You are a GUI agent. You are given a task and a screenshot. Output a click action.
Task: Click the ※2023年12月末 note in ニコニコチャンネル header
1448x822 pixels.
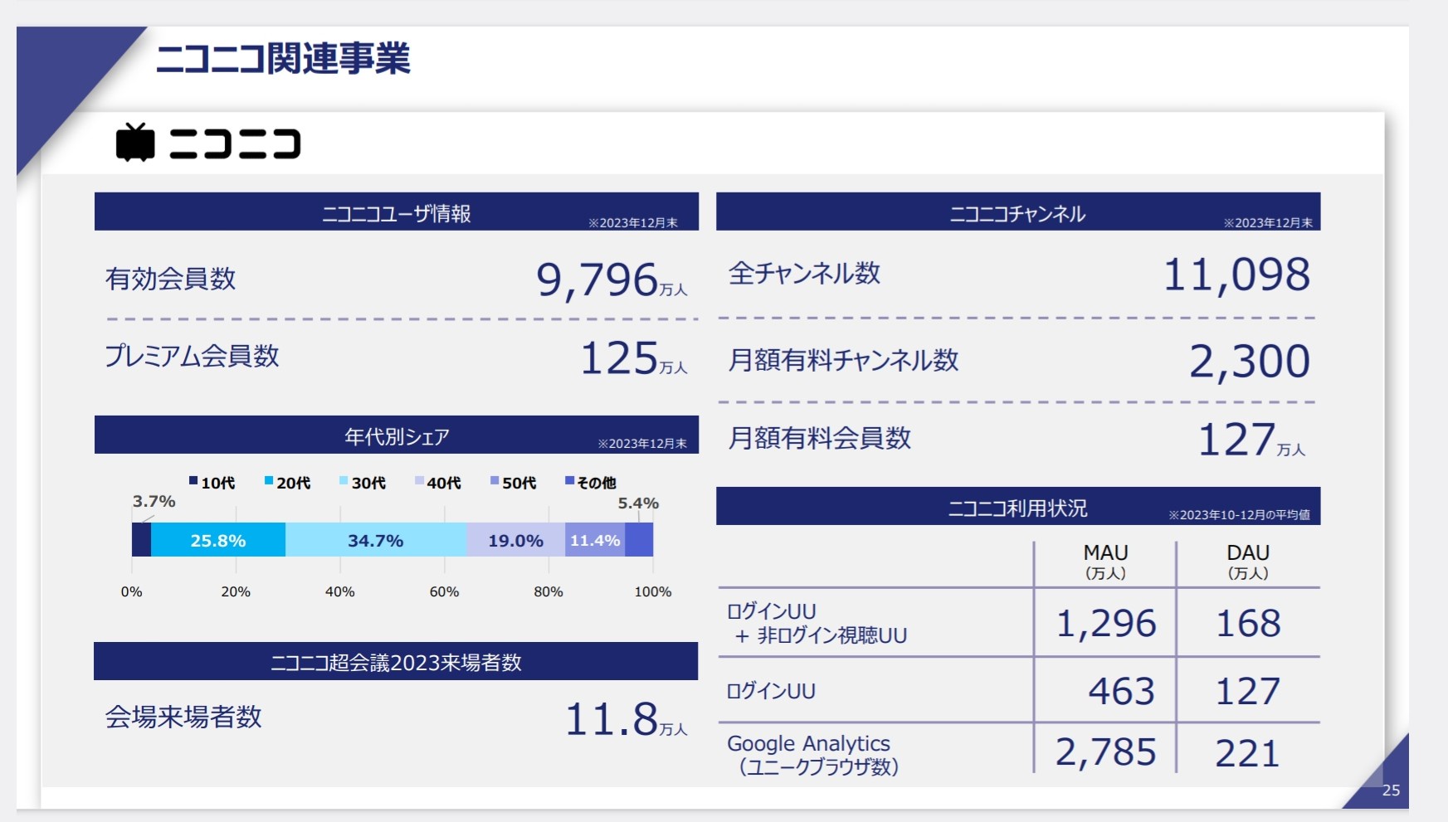point(1268,223)
